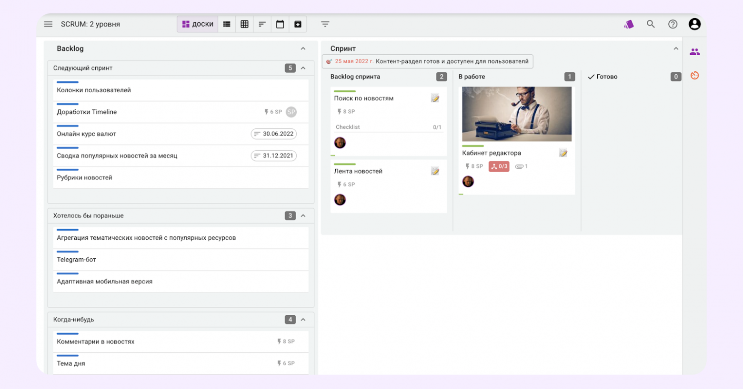Viewport: 743px width, 389px height.
Task: Collapse the Спринт board
Action: click(675, 49)
